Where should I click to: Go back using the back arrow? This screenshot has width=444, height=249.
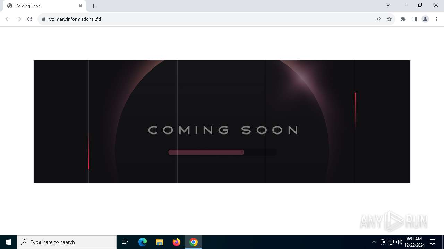[8, 19]
